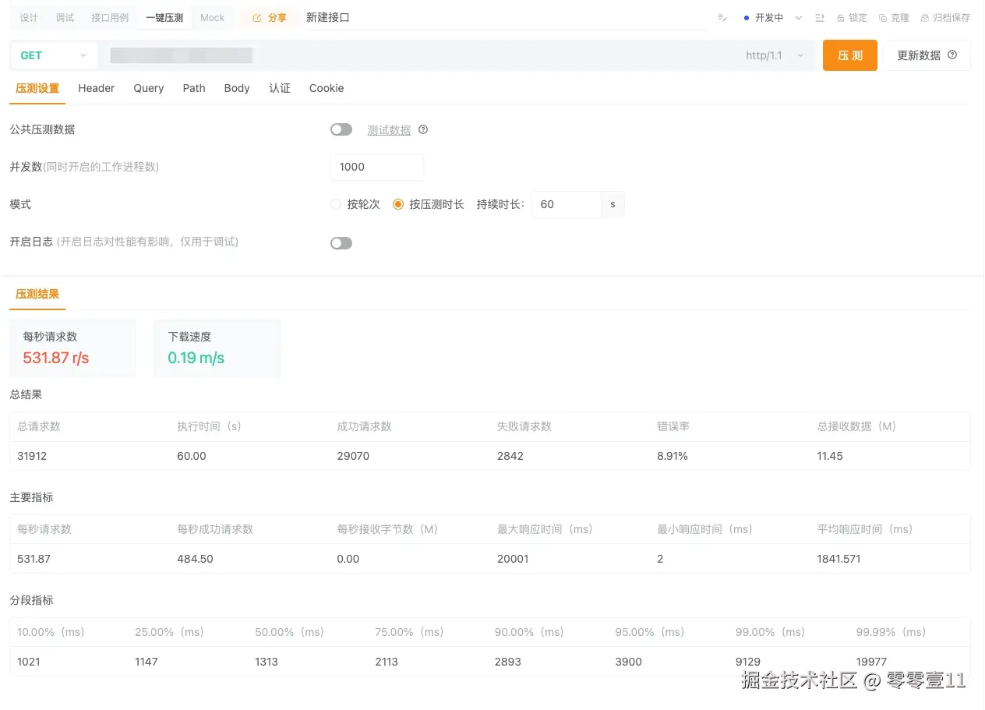The height and width of the screenshot is (710, 985).
Task: Open the GET method dropdown
Action: pos(54,55)
